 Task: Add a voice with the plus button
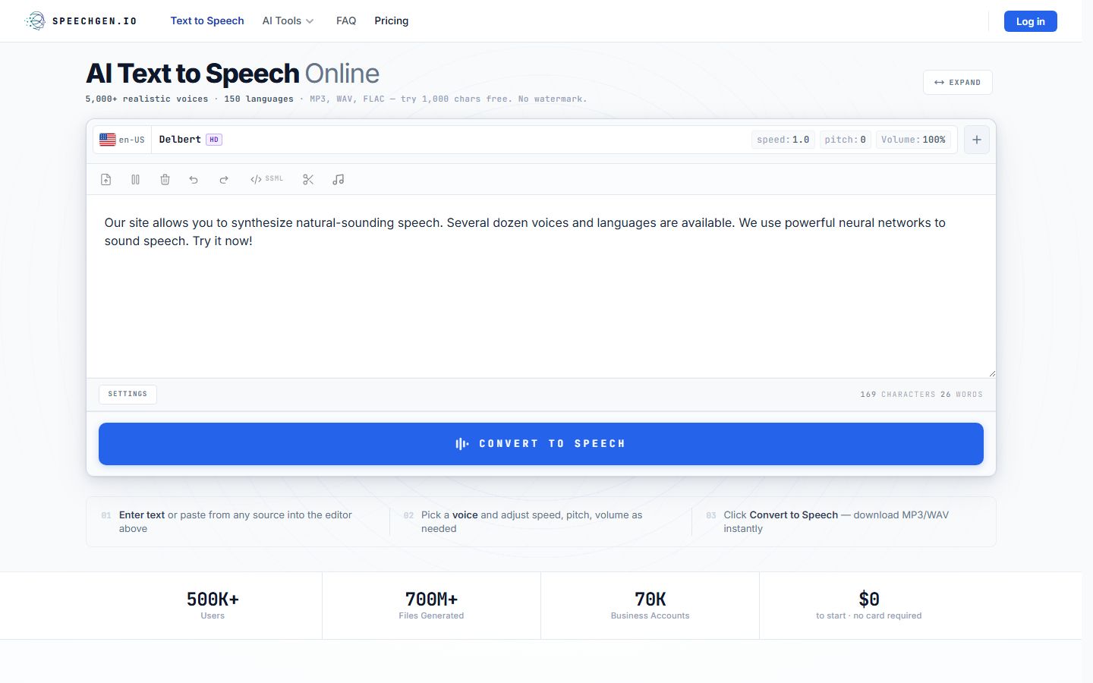(977, 140)
